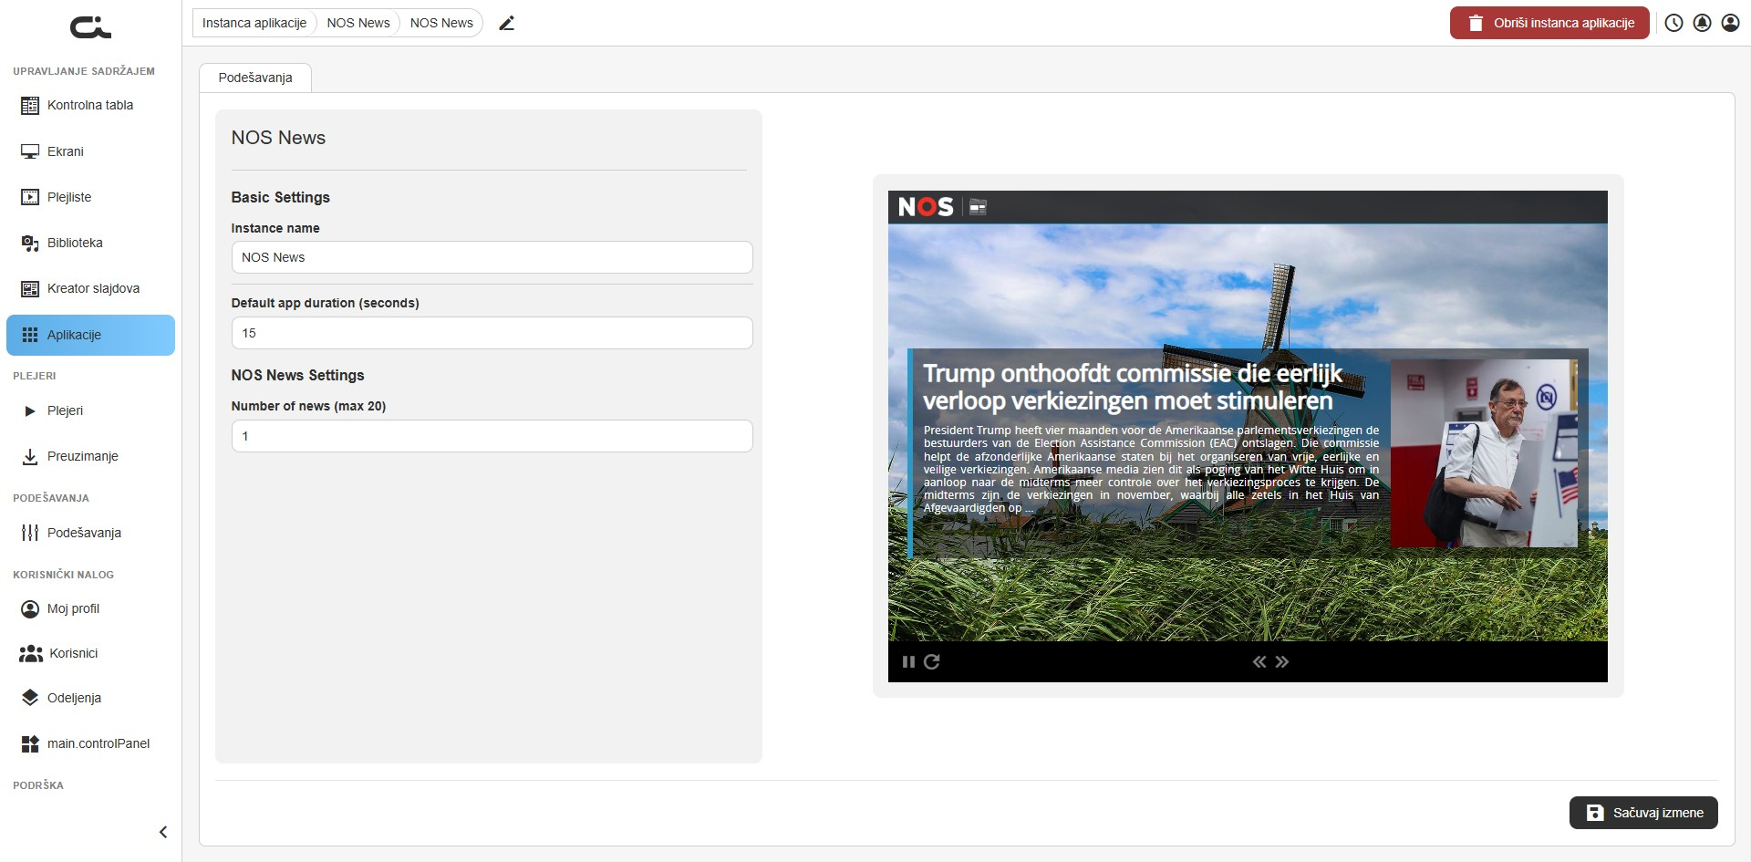1751x862 pixels.
Task: Open the user account icon in the header
Action: click(x=1730, y=24)
